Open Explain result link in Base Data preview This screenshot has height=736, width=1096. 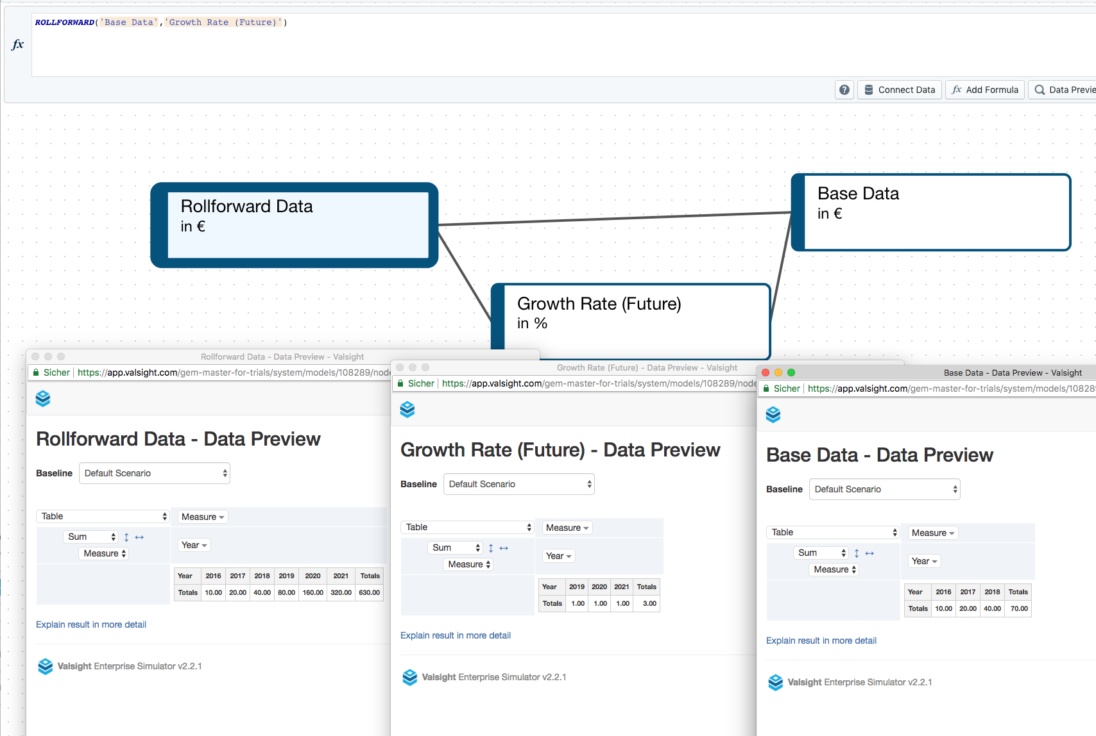point(821,640)
